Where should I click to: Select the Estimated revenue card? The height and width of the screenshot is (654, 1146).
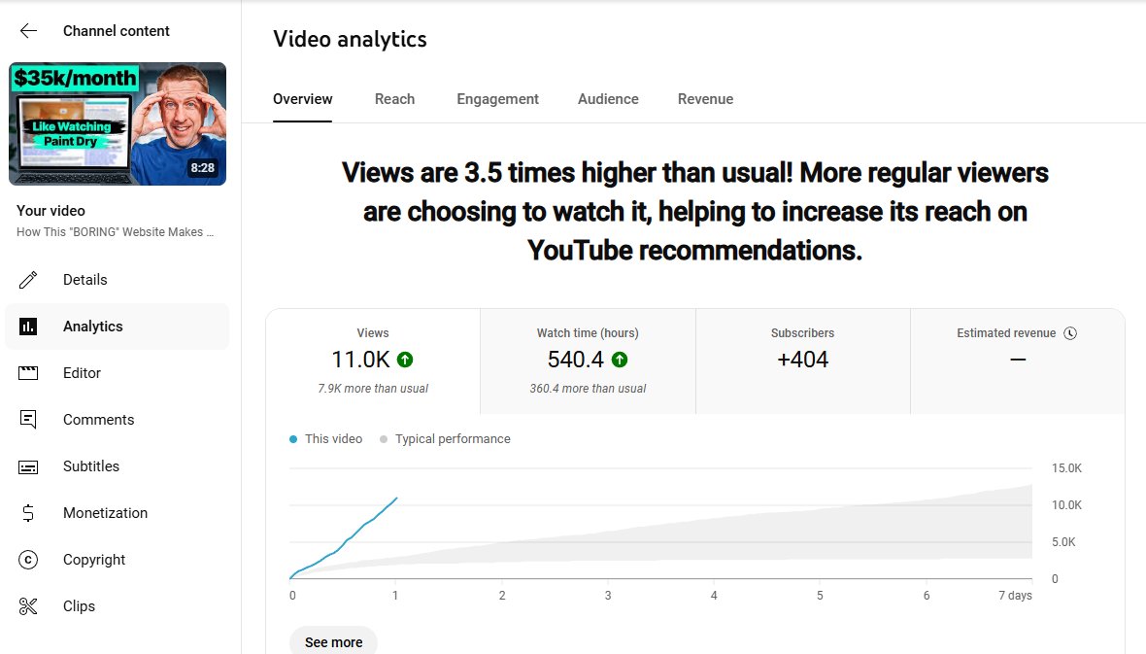(1018, 361)
